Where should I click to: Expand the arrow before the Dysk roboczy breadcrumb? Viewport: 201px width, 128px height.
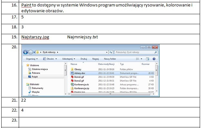tap(41, 52)
